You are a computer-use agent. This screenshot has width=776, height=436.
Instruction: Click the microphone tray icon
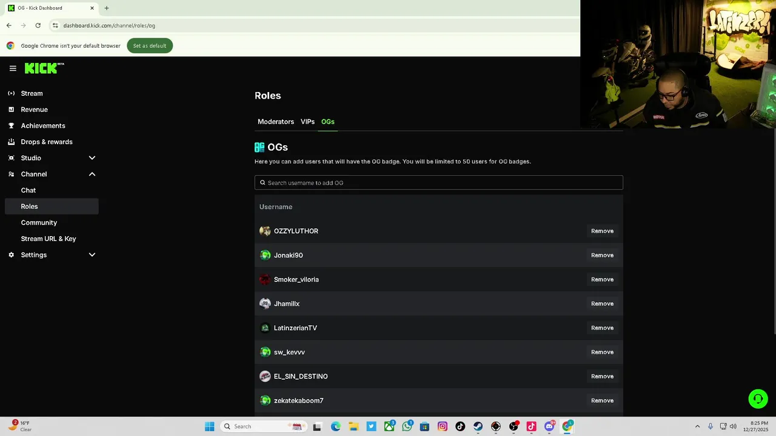(x=710, y=426)
